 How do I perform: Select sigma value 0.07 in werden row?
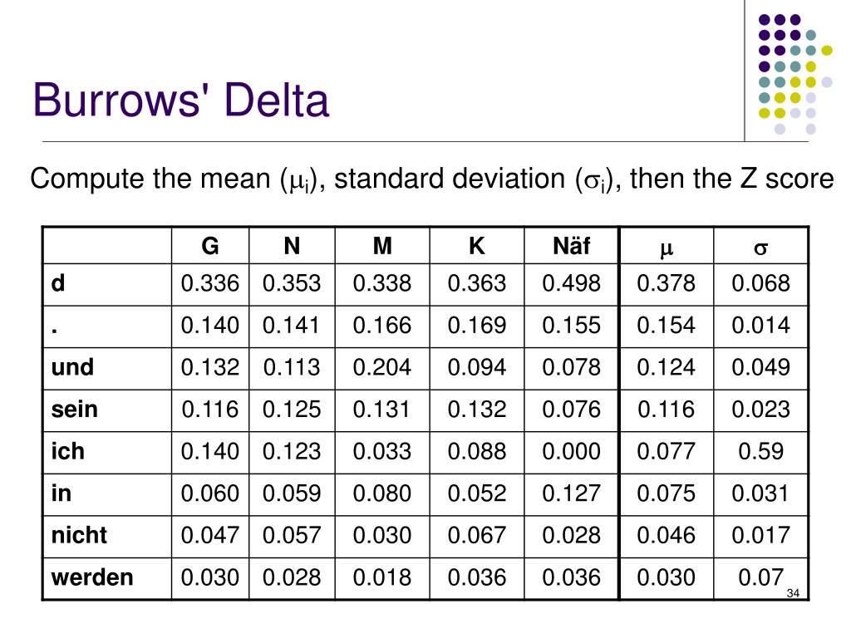761,577
